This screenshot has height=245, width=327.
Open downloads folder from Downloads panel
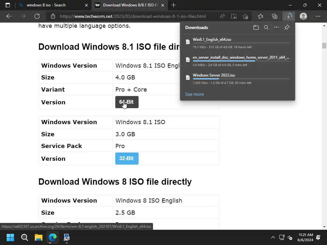tap(256, 27)
